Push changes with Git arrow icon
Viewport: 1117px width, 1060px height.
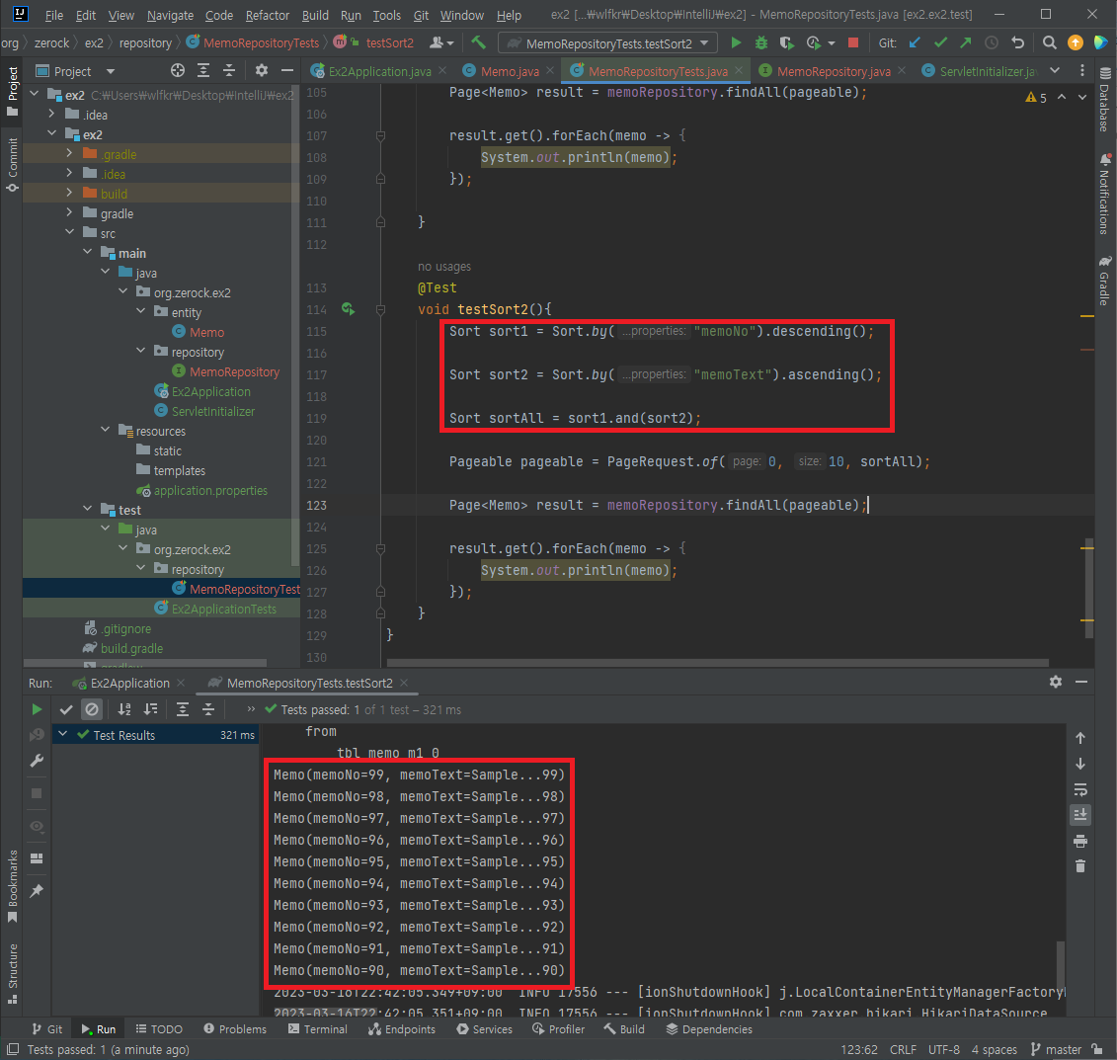[x=965, y=42]
